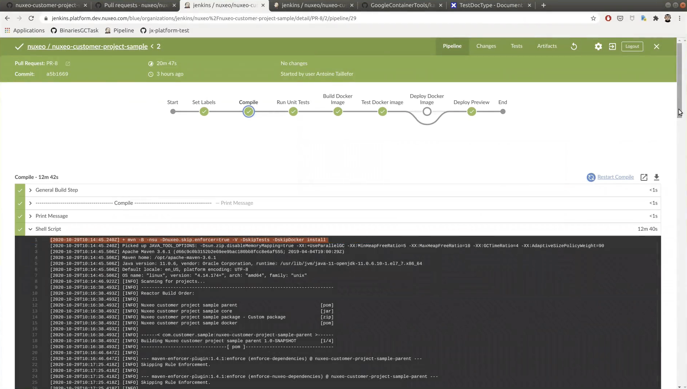Click the address bar URL
This screenshot has width=687, height=389.
[204, 18]
